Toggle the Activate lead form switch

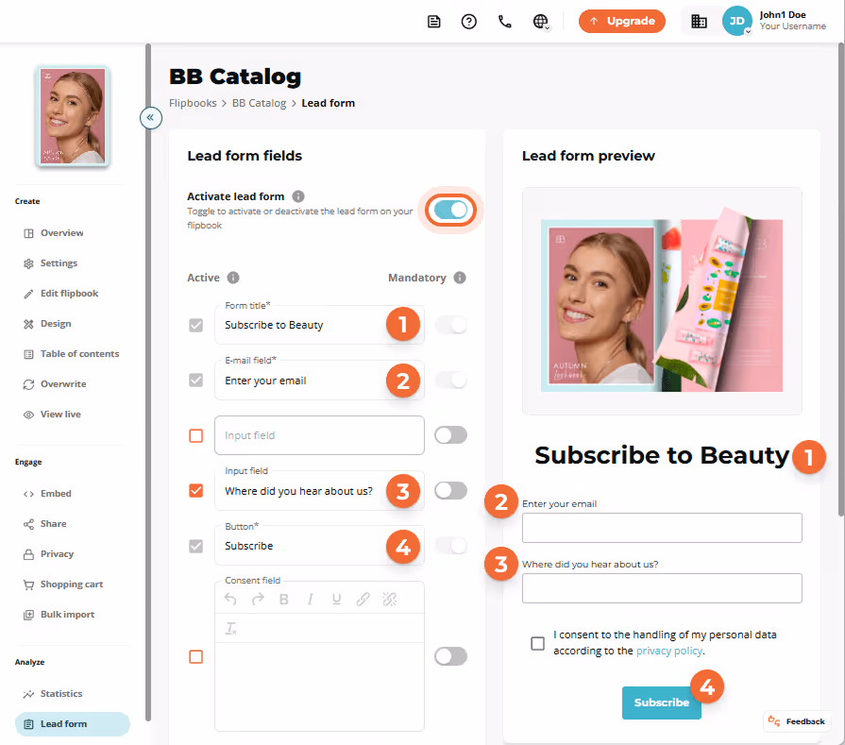click(450, 211)
